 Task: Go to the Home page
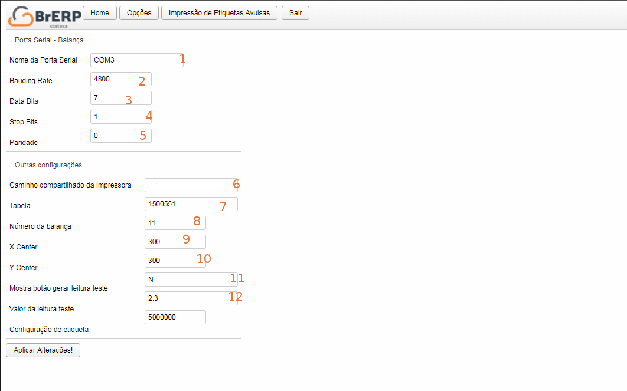tap(100, 13)
